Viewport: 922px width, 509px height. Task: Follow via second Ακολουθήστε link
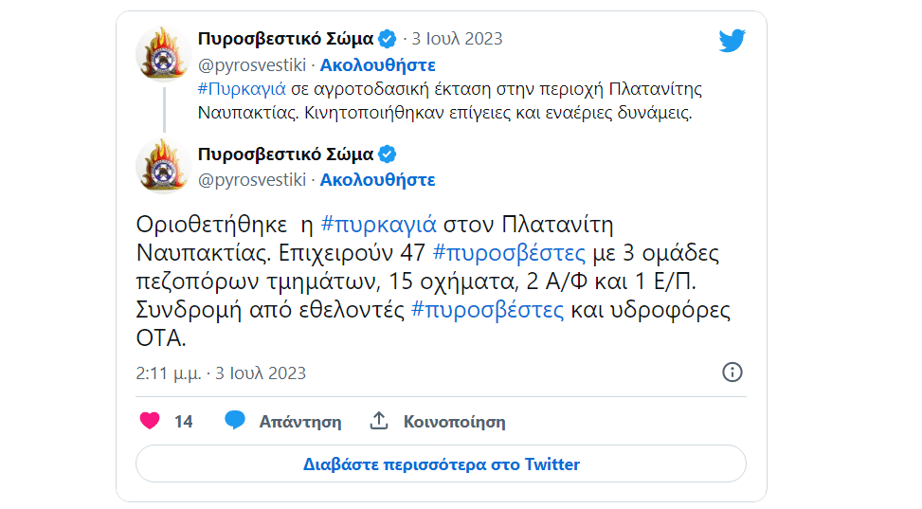377,179
